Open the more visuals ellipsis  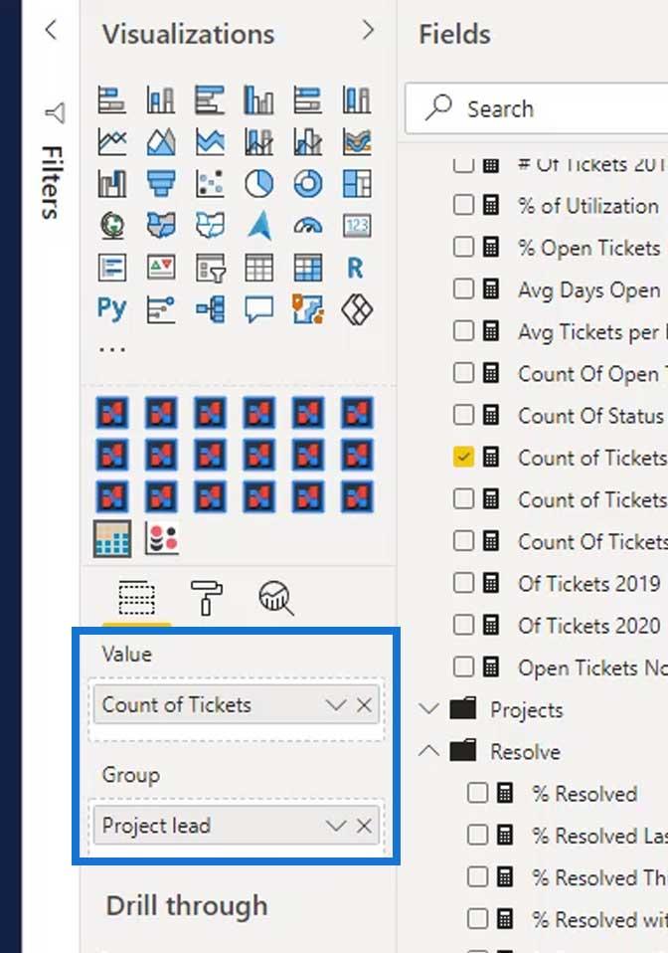click(x=112, y=350)
